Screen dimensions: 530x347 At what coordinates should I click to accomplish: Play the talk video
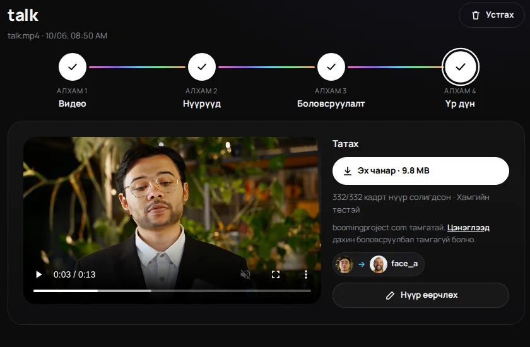tap(39, 274)
